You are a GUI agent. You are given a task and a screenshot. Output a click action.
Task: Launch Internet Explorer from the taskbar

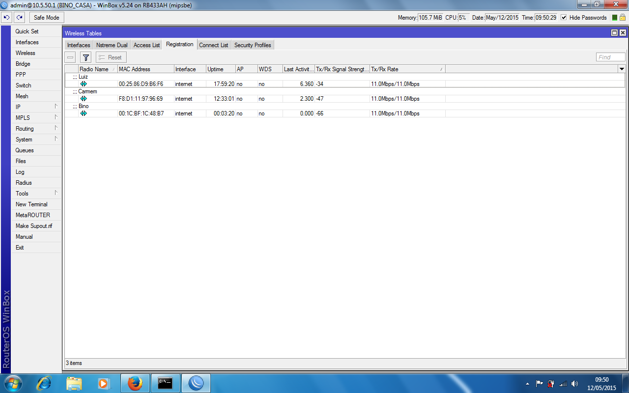[44, 383]
